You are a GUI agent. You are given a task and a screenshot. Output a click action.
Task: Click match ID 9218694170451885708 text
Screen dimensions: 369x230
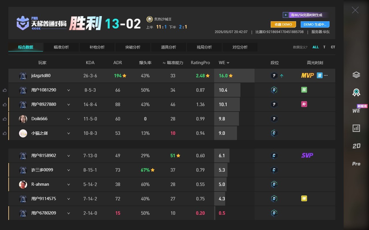click(x=279, y=32)
